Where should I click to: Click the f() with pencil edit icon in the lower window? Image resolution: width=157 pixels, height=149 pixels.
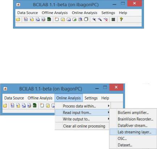tap(29, 106)
